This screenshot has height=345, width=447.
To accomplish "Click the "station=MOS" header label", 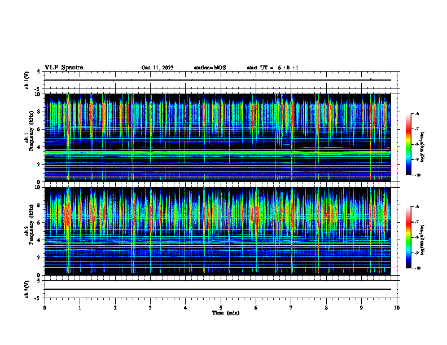I will [210, 68].
